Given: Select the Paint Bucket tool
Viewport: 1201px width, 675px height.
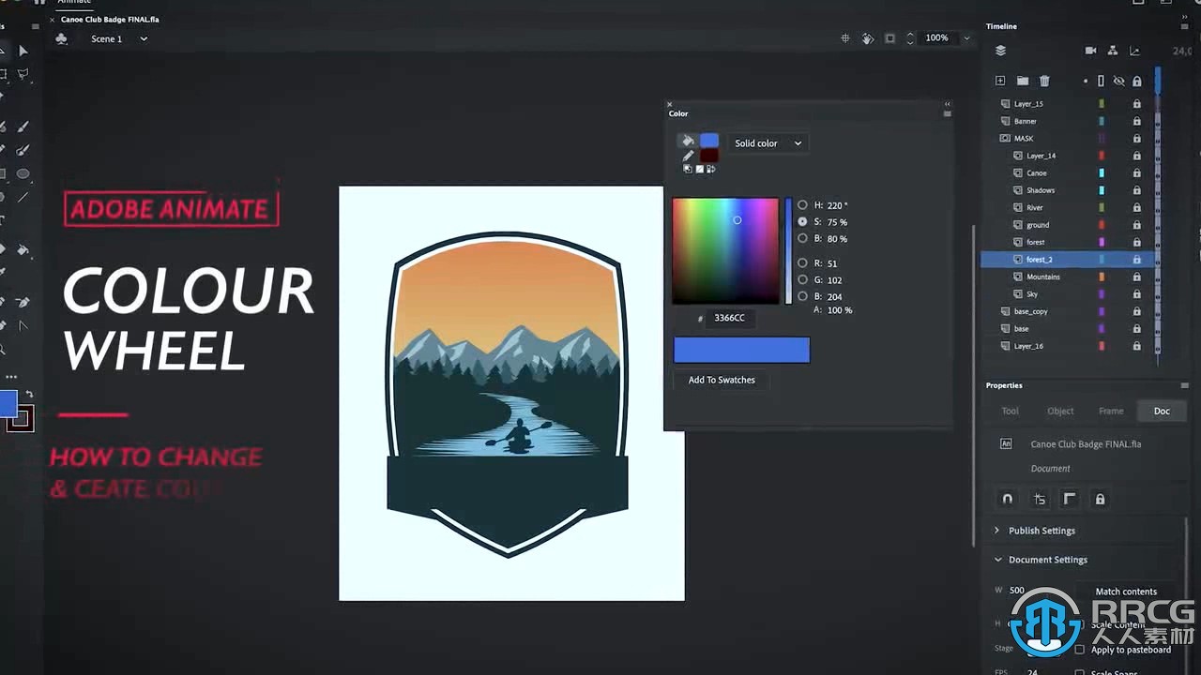Looking at the screenshot, I should (23, 250).
